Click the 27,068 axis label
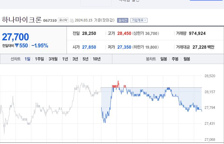 coord(210,140)
